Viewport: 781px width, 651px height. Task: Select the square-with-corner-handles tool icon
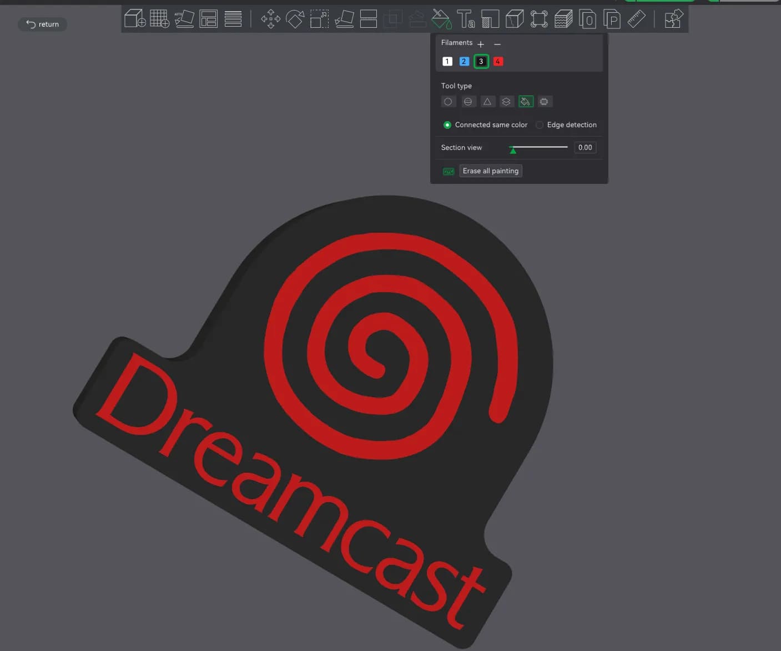[x=539, y=19]
